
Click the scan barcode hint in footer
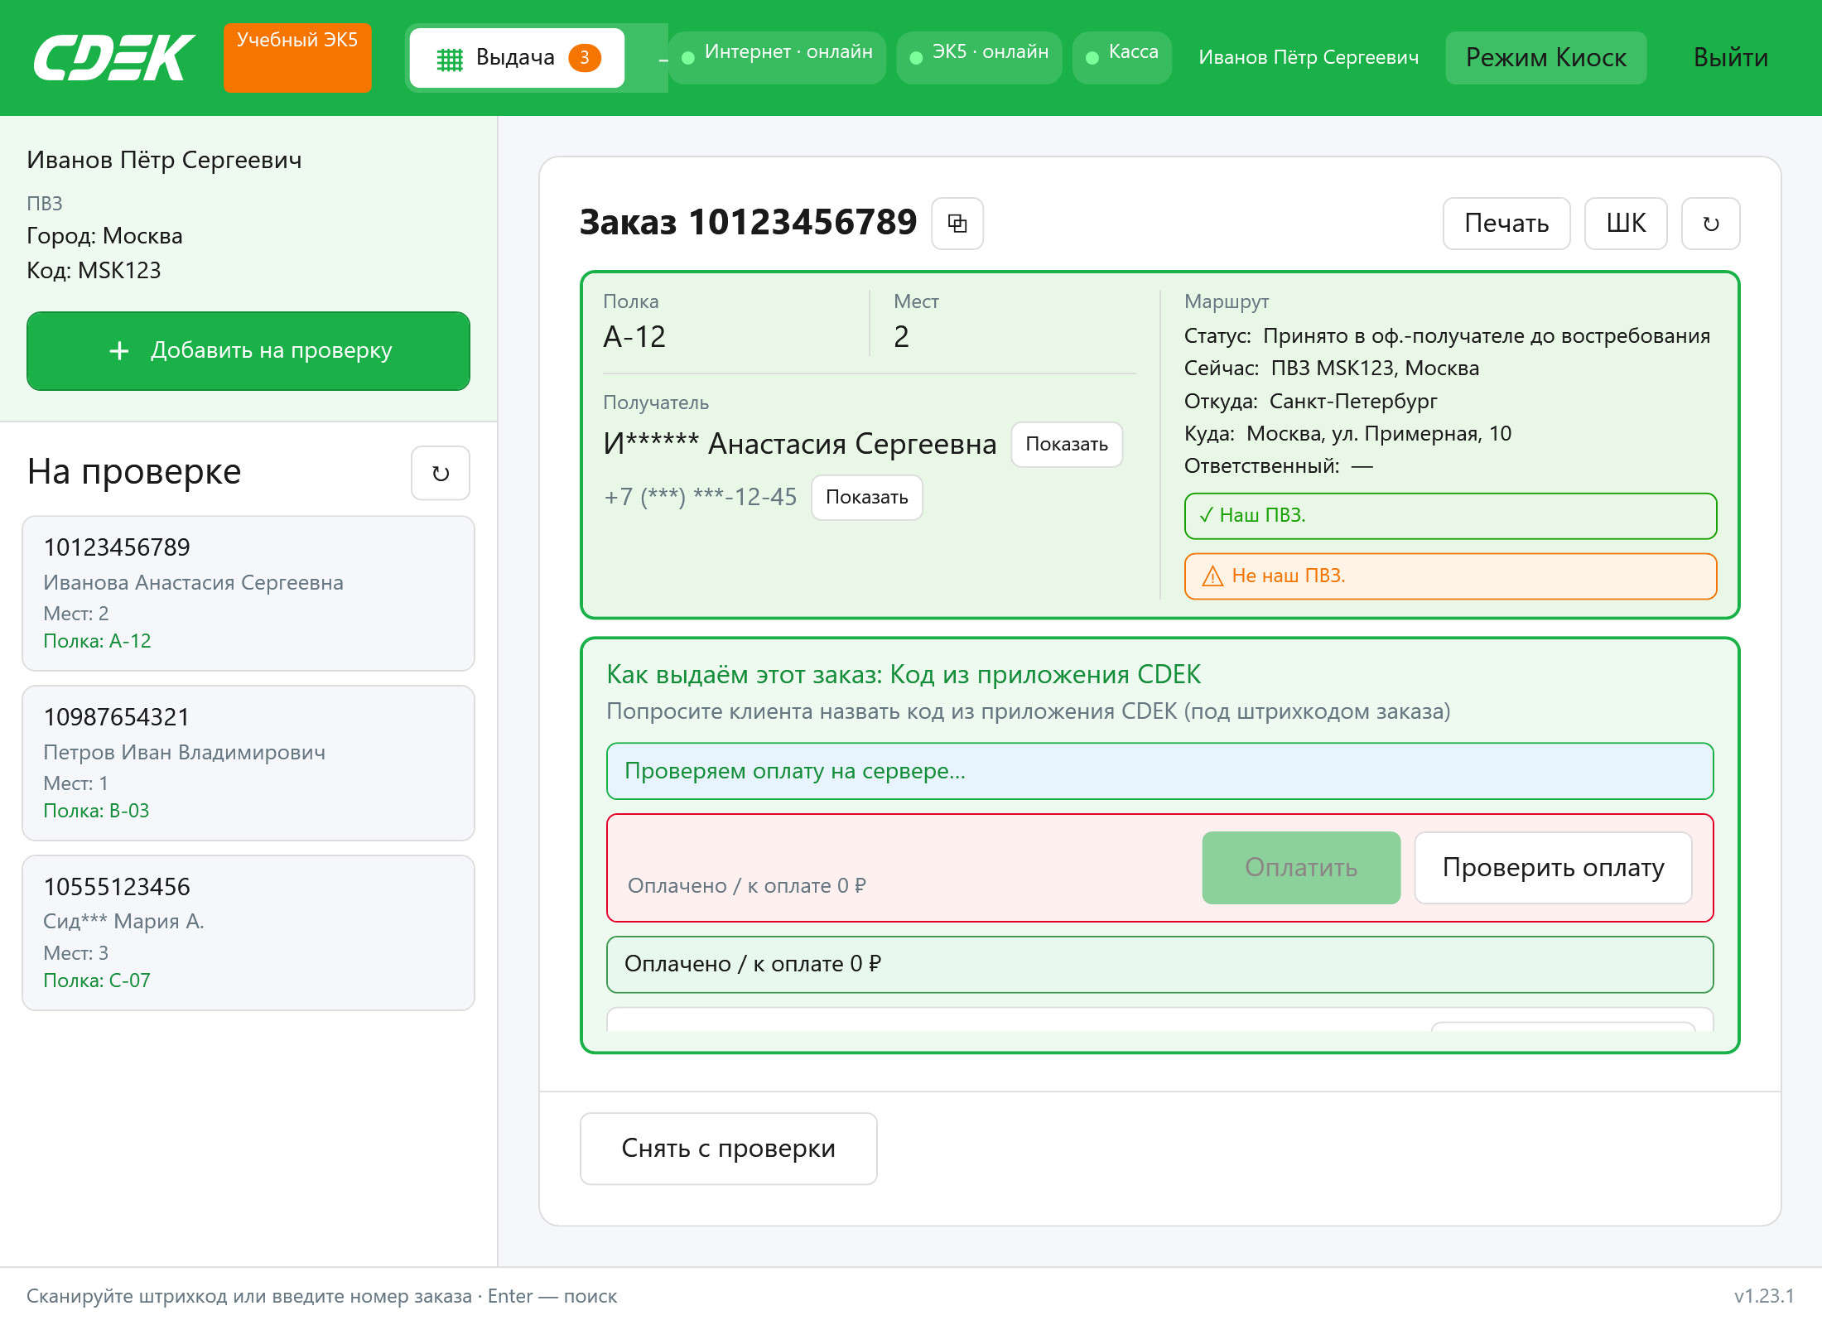321,1296
